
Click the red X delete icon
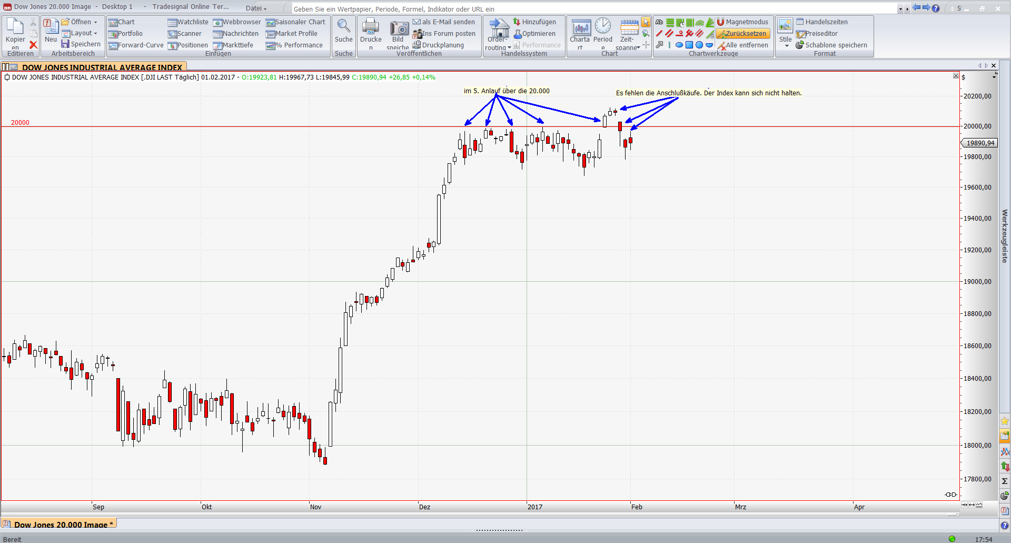pos(33,45)
